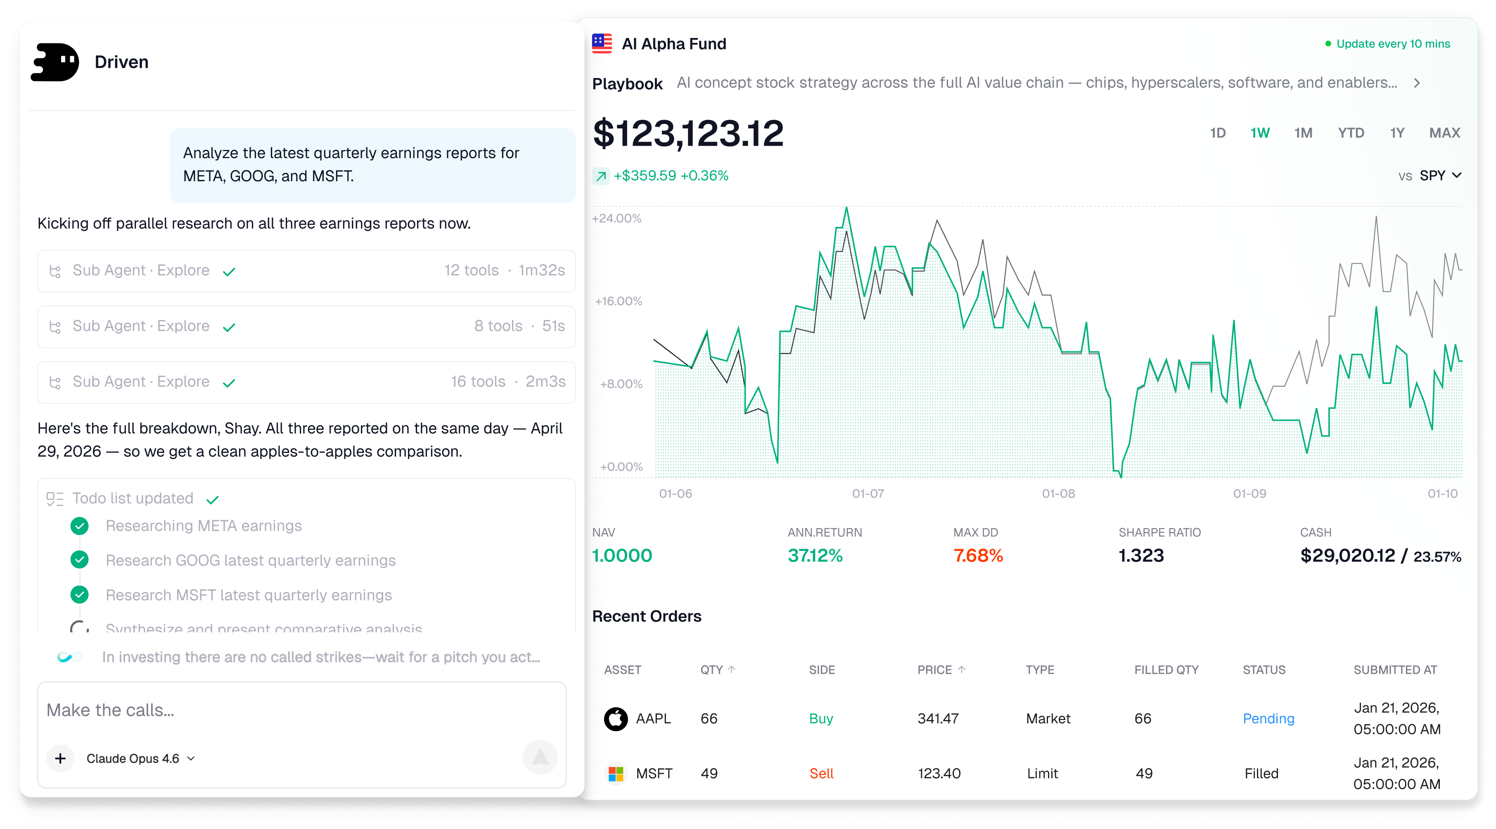This screenshot has width=1496, height=829.
Task: Click the Apple logo in the AAPL order row
Action: 616,719
